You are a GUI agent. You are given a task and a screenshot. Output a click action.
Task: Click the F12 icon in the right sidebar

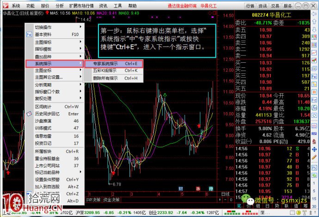tap(314, 100)
